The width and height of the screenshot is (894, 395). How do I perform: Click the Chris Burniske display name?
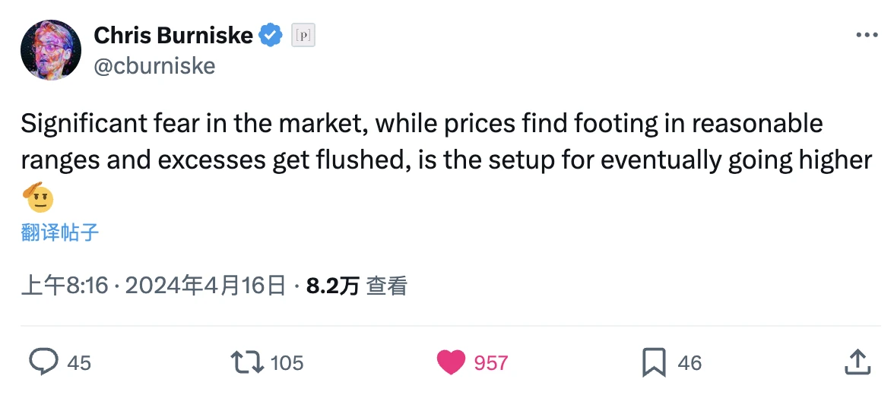[173, 35]
